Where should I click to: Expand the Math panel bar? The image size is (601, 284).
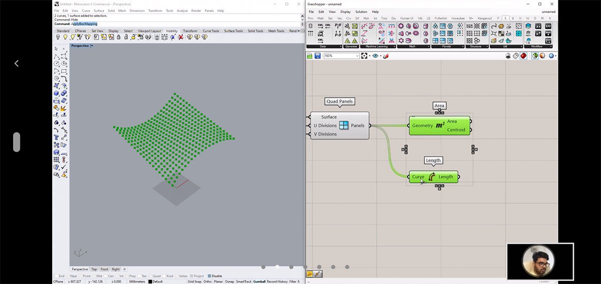click(413, 46)
